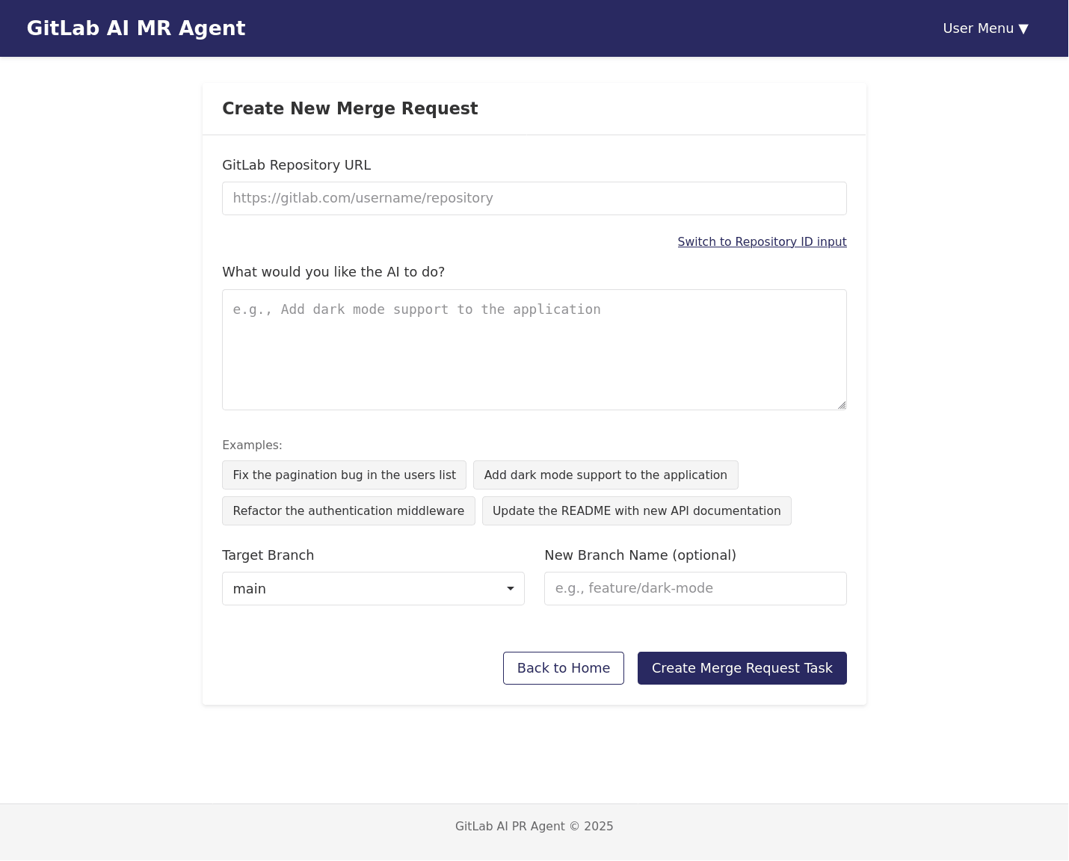Click the footer copyright text
The height and width of the screenshot is (861, 1069).
[534, 826]
